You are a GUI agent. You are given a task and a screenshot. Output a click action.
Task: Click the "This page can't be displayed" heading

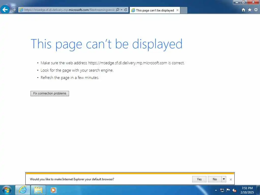click(106, 44)
